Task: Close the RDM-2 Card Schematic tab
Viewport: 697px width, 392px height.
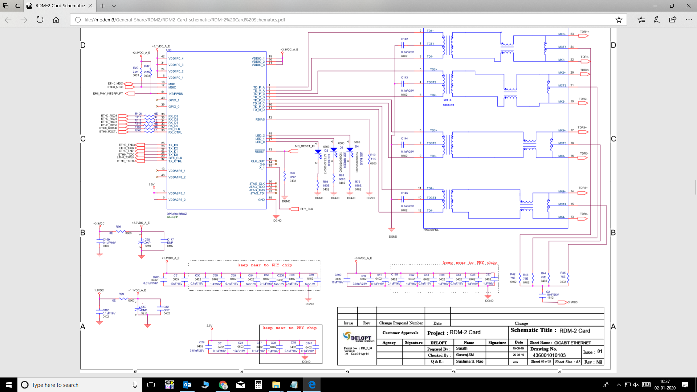Action: (90, 6)
